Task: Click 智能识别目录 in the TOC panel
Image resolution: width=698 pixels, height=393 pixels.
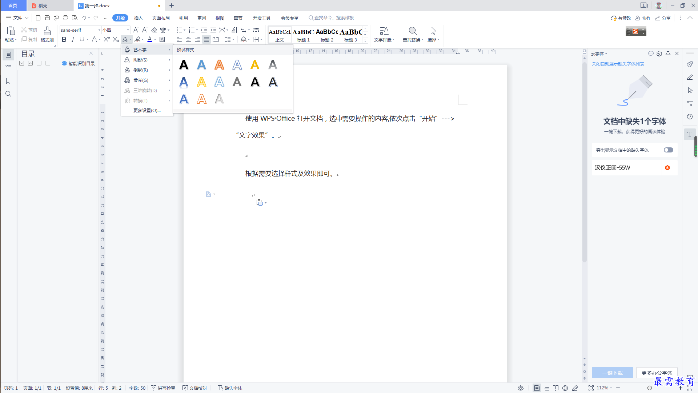Action: (x=79, y=63)
